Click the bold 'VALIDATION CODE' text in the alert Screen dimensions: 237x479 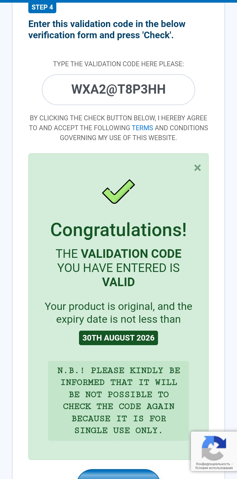[x=131, y=254]
